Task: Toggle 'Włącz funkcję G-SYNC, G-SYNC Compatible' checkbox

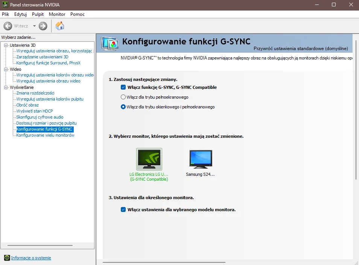Action: 123,87
